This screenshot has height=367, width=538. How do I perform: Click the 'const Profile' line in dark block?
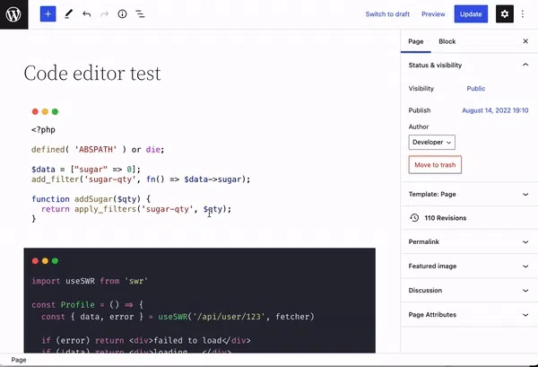(88, 304)
